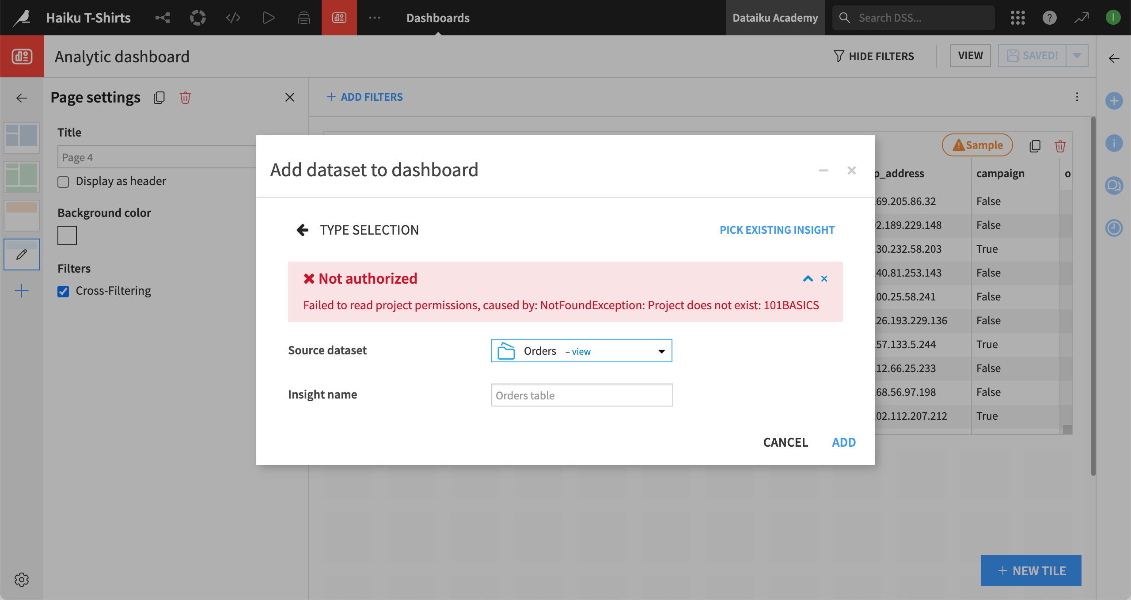Uncheck the Cross-Filtering filter
1131x600 pixels.
click(63, 291)
